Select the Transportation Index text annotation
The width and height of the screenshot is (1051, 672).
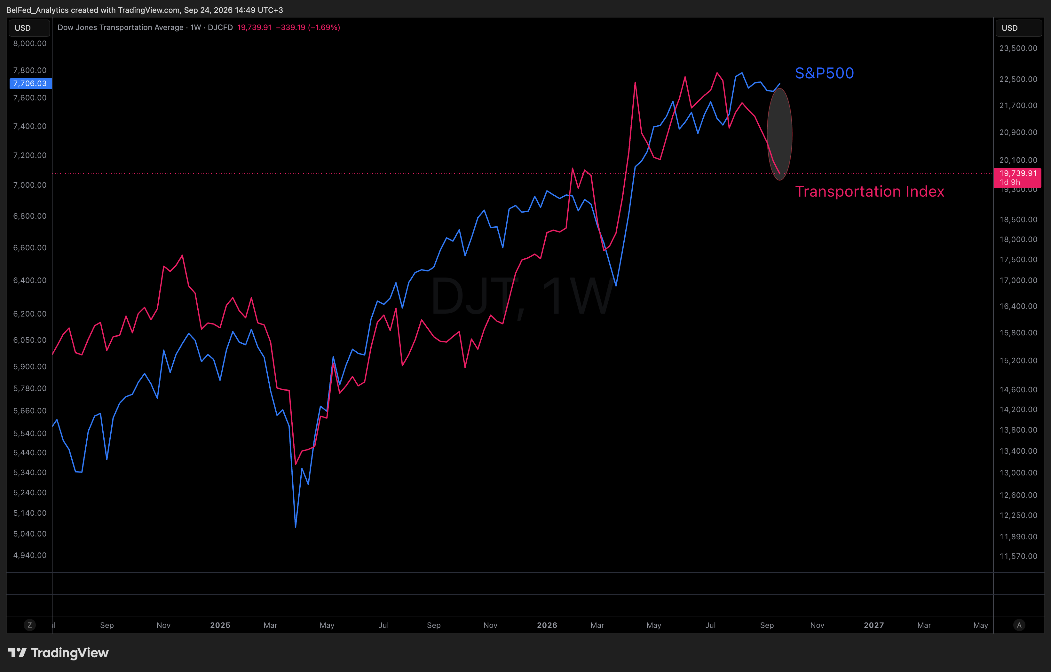tap(869, 191)
